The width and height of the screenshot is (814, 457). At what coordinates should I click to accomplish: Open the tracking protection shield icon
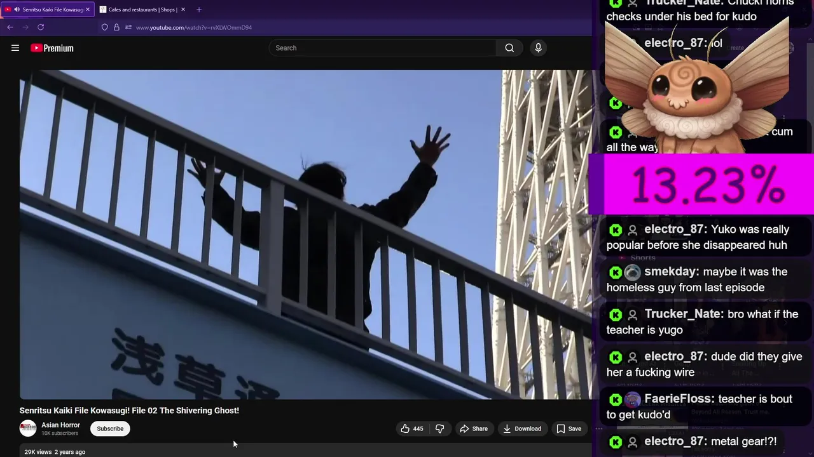tap(105, 27)
